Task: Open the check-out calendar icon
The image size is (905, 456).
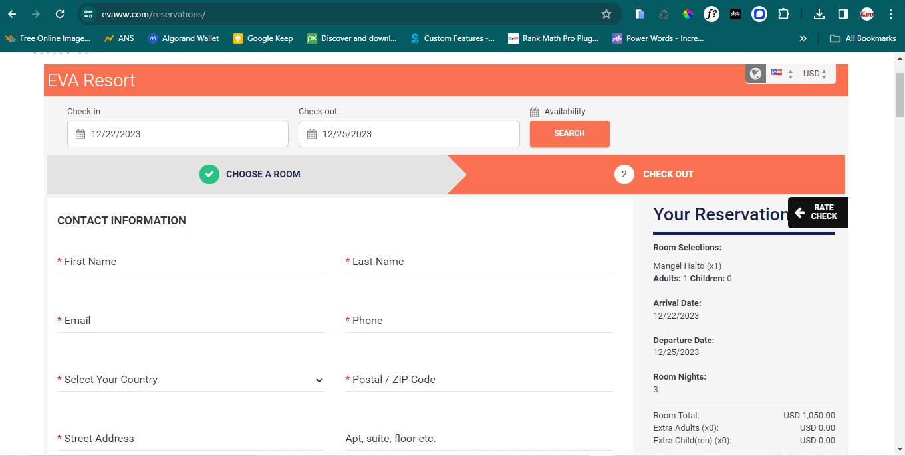Action: pos(312,133)
